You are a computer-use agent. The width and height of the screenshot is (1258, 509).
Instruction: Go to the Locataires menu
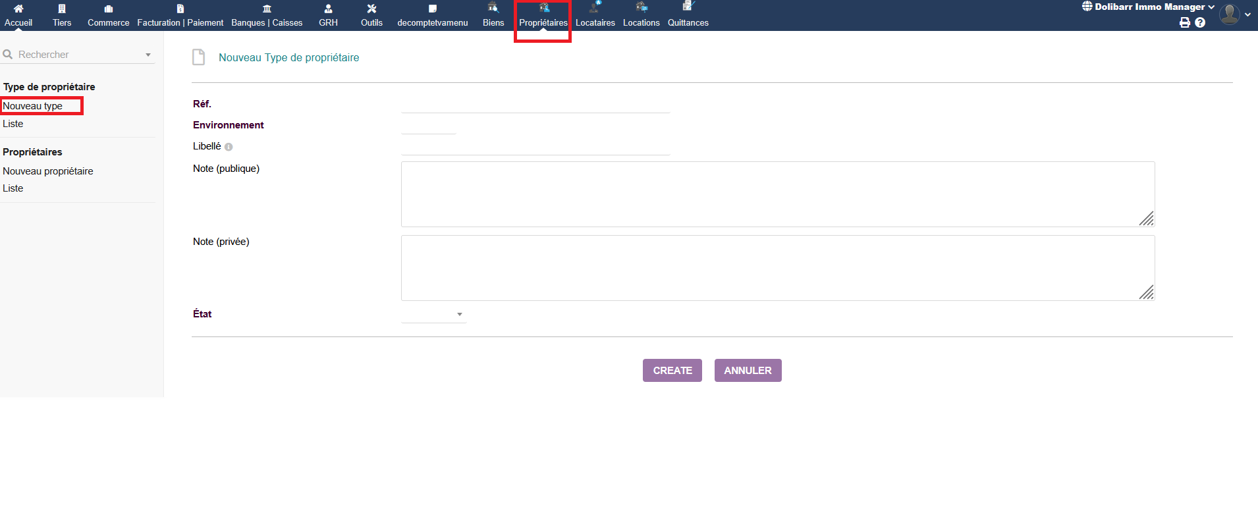595,16
